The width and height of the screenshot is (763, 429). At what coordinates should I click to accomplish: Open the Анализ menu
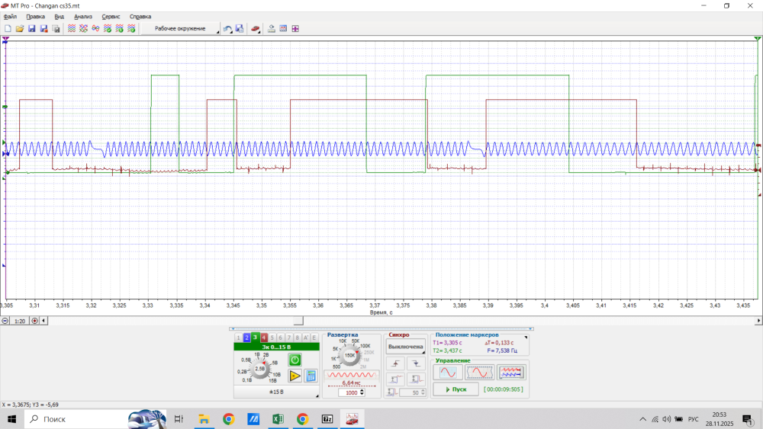click(x=82, y=16)
